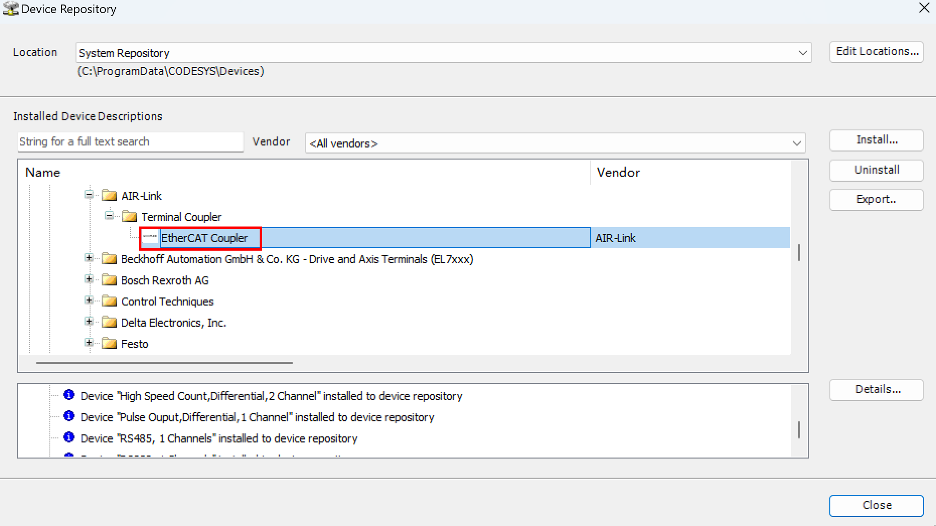
Task: Click the Terminal Coupler folder icon
Action: pyautogui.click(x=129, y=216)
